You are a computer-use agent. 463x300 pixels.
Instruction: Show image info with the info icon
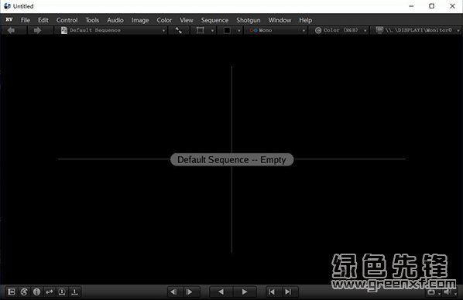pyautogui.click(x=36, y=291)
